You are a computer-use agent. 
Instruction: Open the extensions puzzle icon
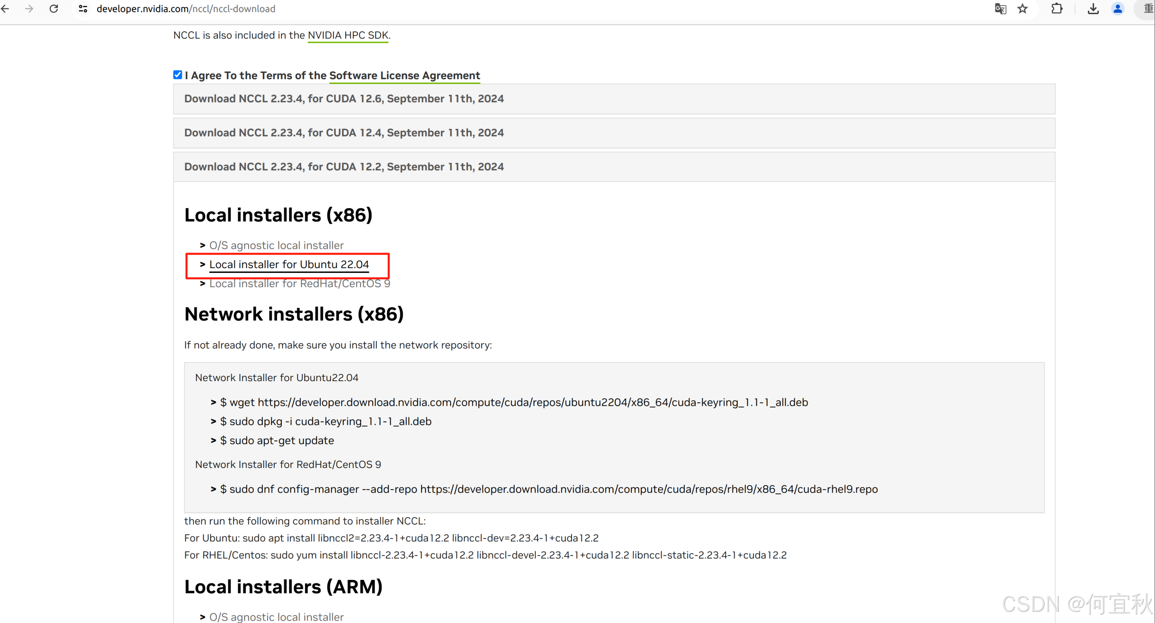(1057, 9)
